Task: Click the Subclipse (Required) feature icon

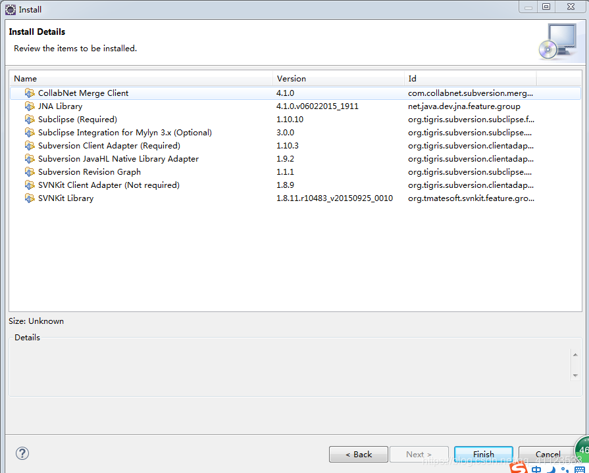Action: [30, 120]
